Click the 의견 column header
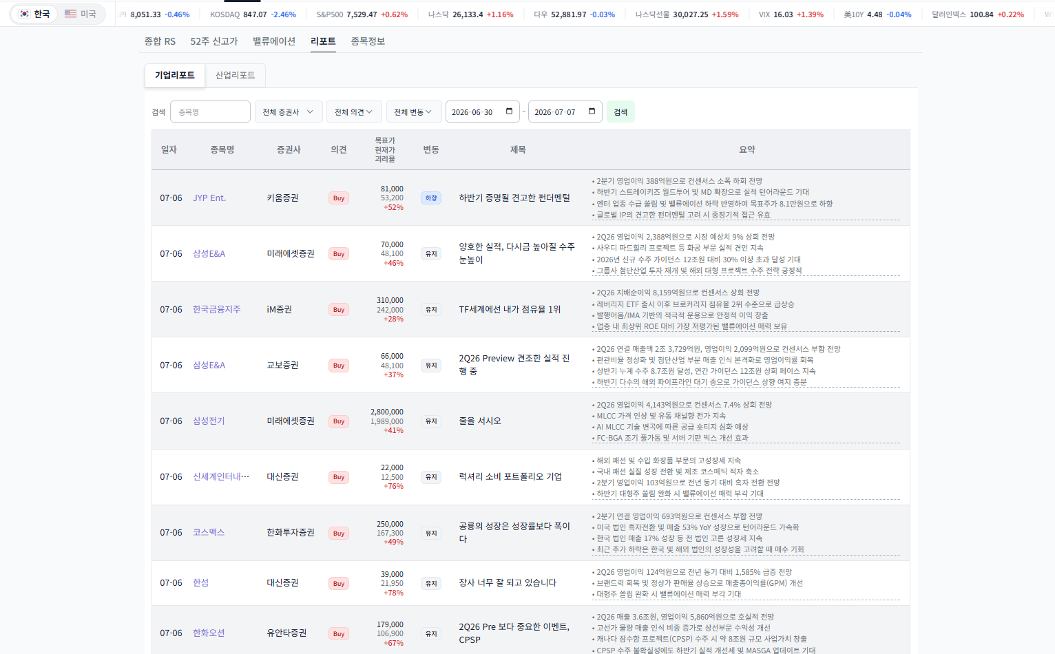 point(339,149)
